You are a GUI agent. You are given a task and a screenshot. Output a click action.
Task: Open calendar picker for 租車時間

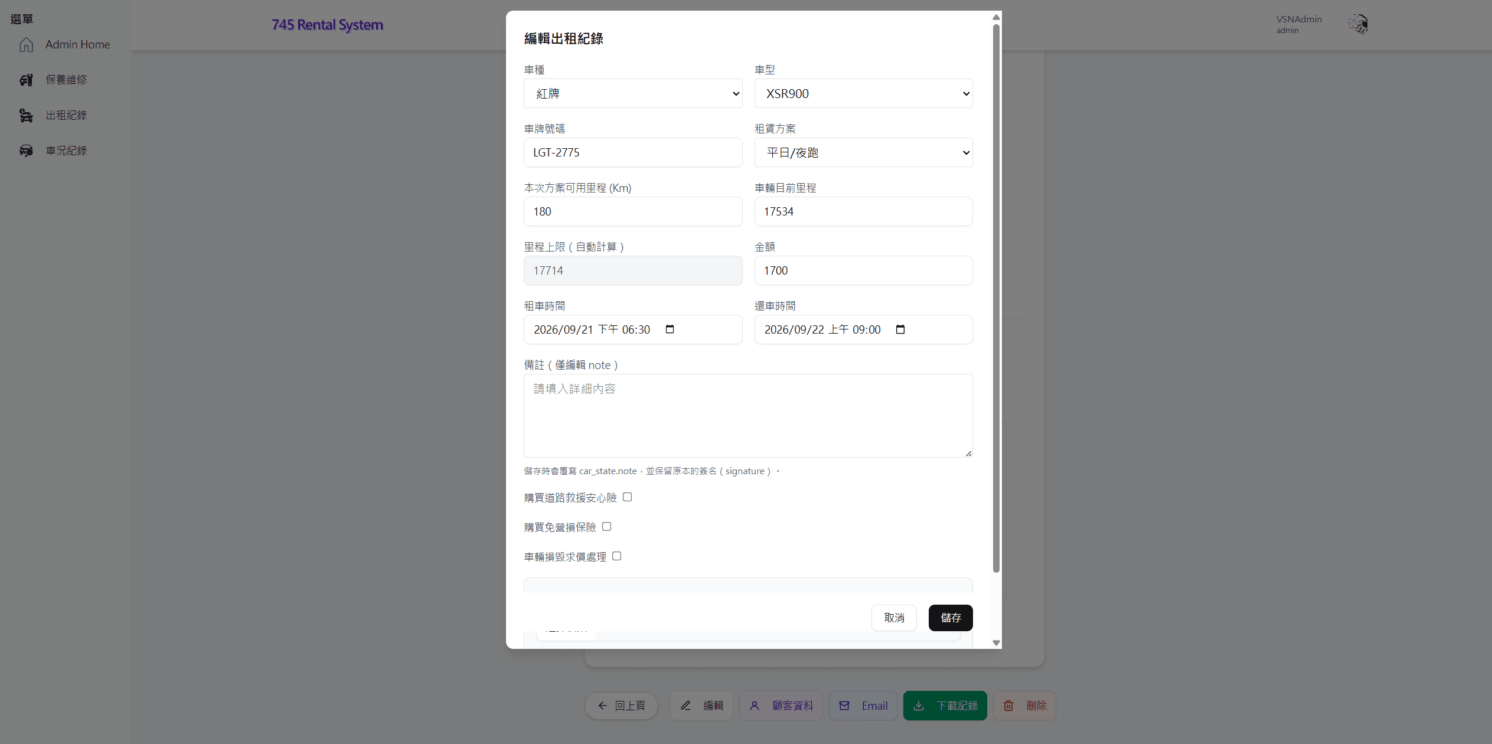[x=670, y=329]
